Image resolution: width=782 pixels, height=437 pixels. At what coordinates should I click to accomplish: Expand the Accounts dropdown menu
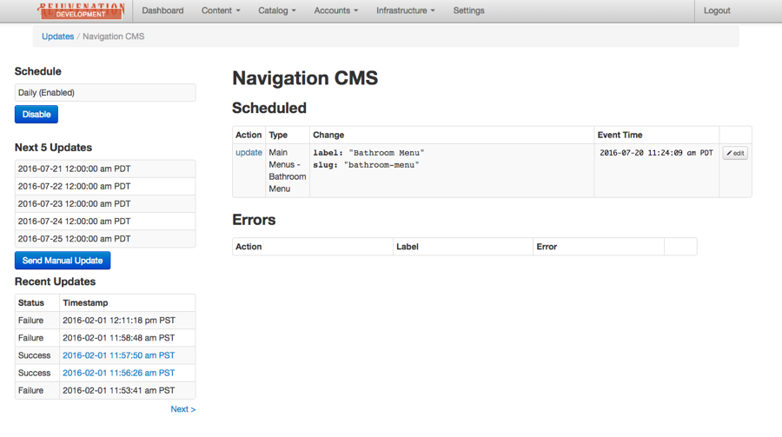[x=335, y=10]
